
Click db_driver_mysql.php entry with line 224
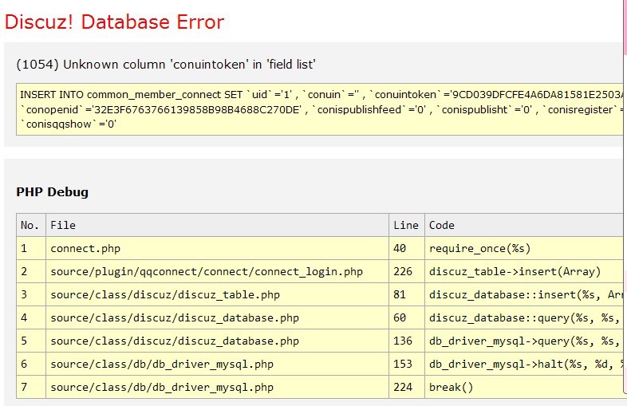(161, 387)
